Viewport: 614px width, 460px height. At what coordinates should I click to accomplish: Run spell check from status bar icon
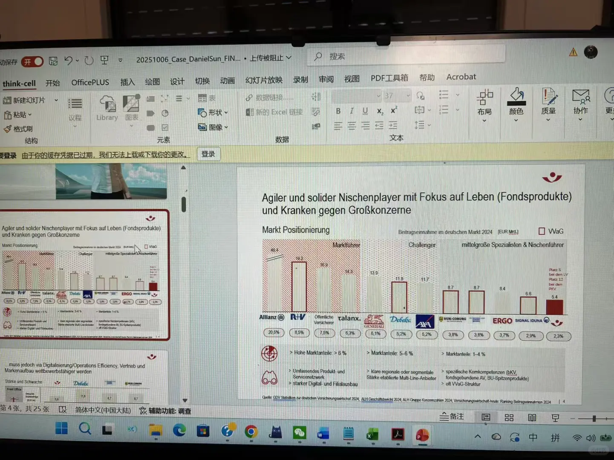(x=63, y=409)
